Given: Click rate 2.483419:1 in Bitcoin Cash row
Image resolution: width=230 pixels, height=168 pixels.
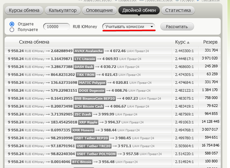Looking at the screenshot, I should 184,106.
